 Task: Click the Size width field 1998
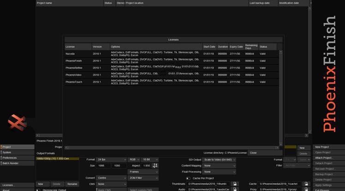coord(103,166)
